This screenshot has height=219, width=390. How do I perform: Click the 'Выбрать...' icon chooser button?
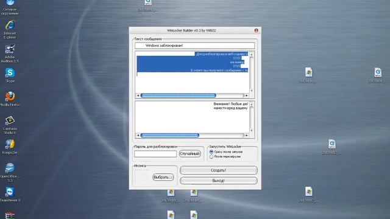pos(163,177)
